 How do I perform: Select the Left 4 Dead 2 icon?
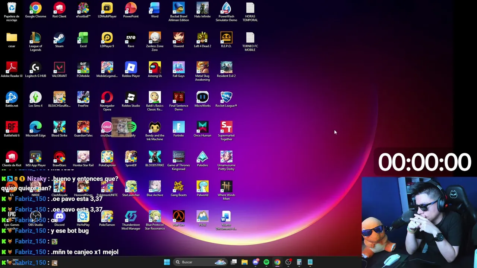click(x=202, y=40)
